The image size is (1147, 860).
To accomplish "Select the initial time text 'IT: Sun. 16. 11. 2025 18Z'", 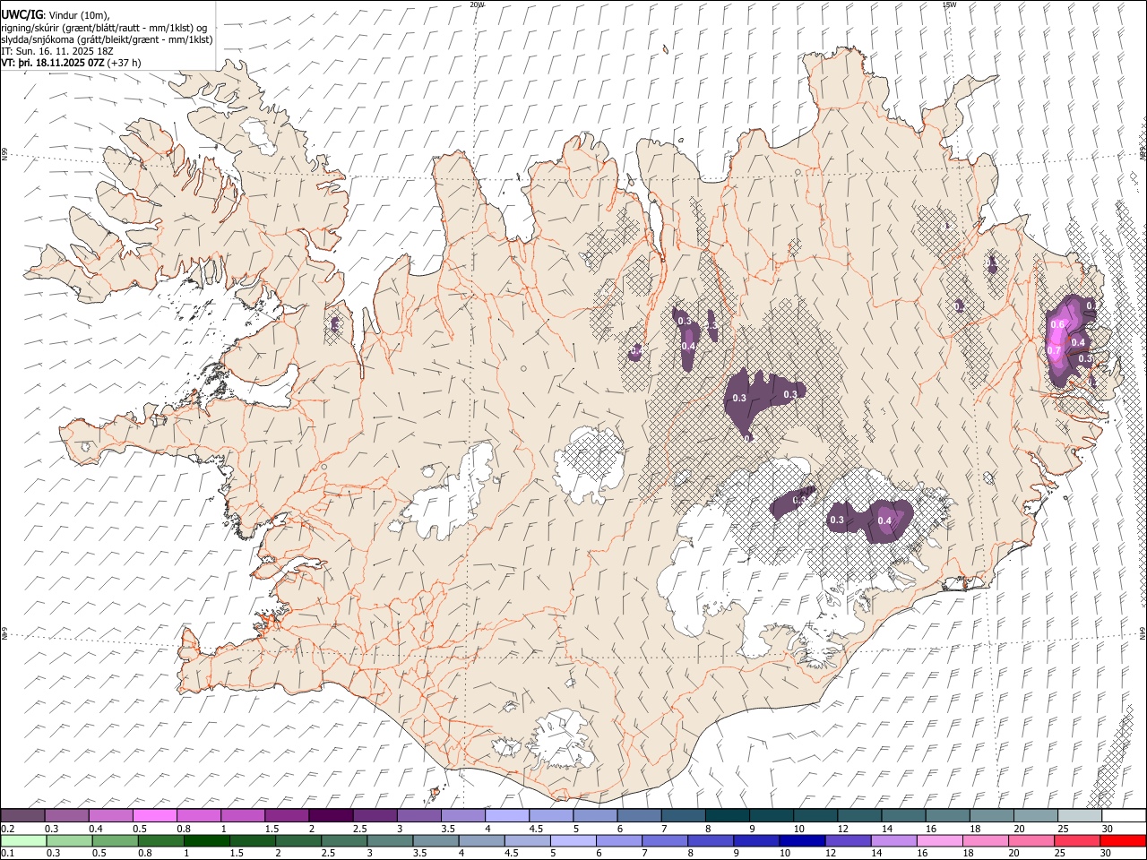I will pyautogui.click(x=56, y=51).
